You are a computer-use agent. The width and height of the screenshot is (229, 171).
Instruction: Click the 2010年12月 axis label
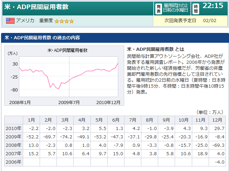click(x=108, y=102)
